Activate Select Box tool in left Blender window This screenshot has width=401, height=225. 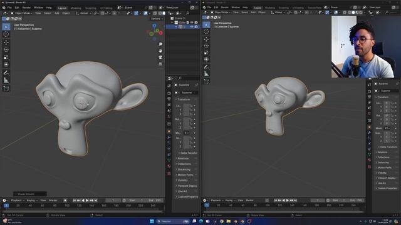pyautogui.click(x=6, y=26)
